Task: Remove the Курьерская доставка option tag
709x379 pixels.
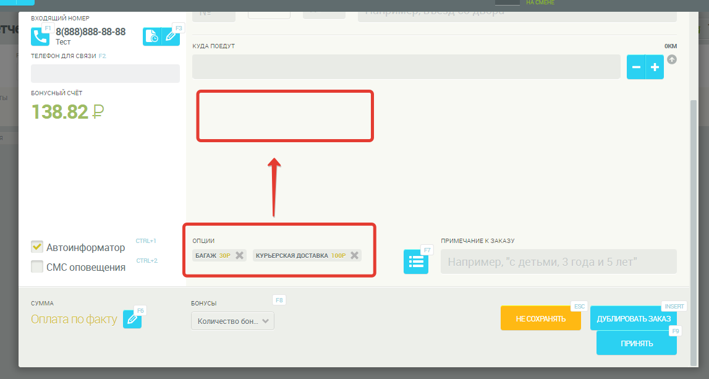Action: 354,255
